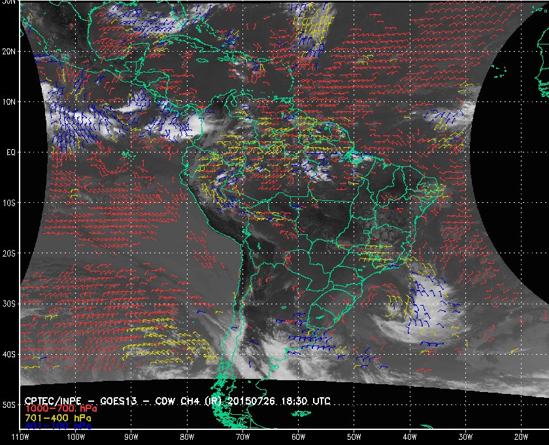Click the 60W longitude label
The width and height of the screenshot is (549, 445).
click(298, 437)
